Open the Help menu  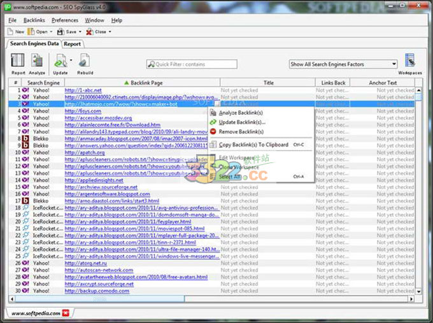pyautogui.click(x=117, y=20)
